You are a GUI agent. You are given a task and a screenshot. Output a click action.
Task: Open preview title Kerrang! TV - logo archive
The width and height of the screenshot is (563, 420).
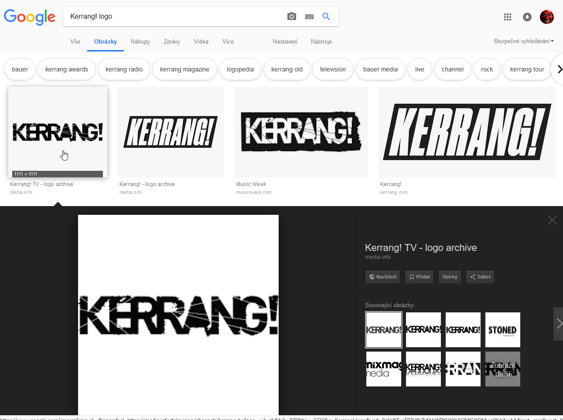tap(421, 247)
